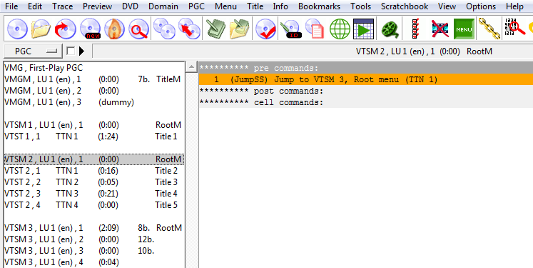Click the folder with green notepad icon
Image resolution: width=533 pixels, height=268 pixels.
tap(240, 29)
